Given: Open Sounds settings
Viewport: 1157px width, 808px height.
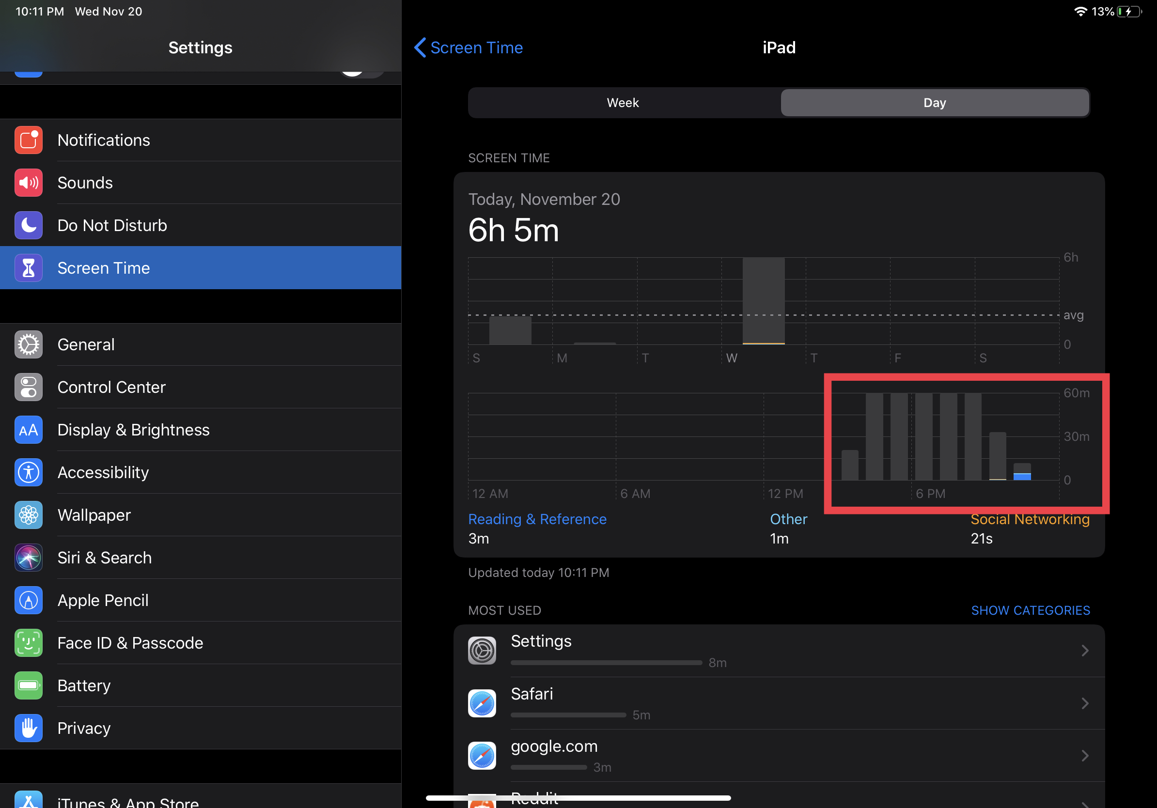Looking at the screenshot, I should click(x=201, y=183).
